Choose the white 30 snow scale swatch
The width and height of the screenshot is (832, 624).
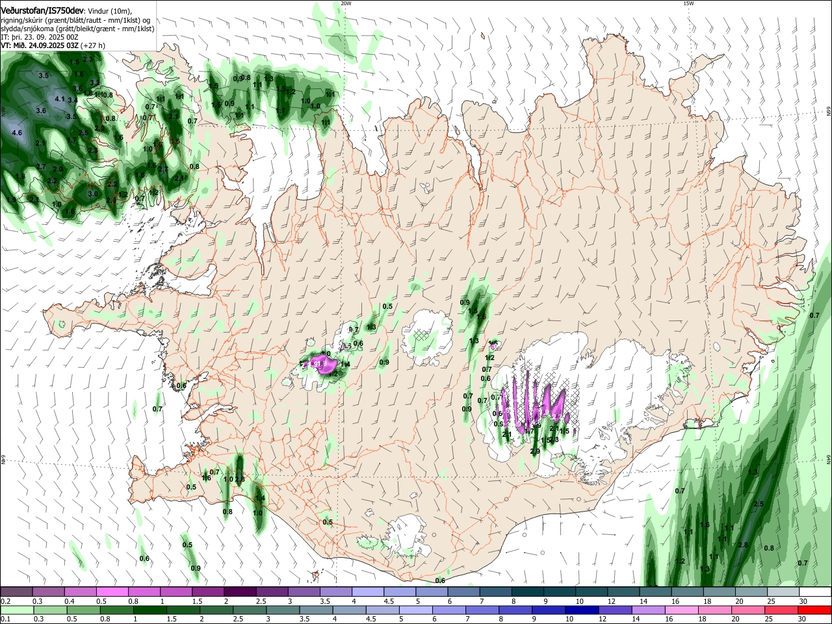pos(815,592)
